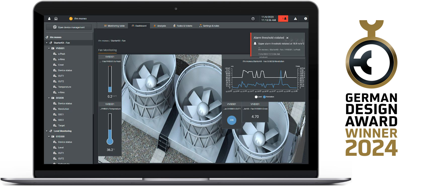Click the a-Peak vertical bar gauge
The width and height of the screenshot is (424, 186).
pos(110,79)
